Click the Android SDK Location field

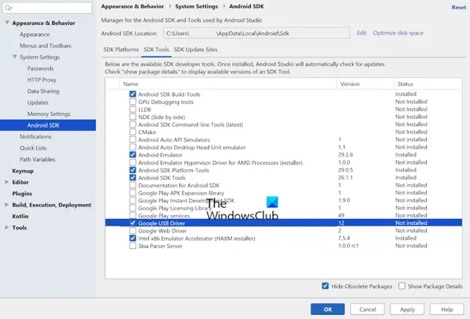point(256,34)
